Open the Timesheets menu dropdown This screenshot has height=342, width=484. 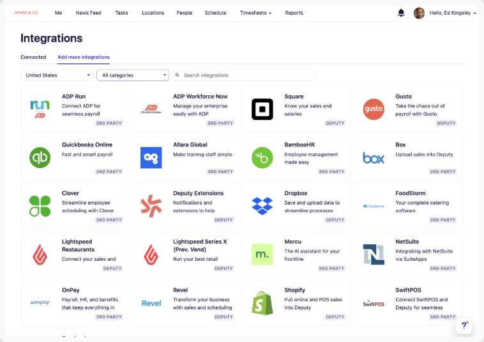[255, 13]
